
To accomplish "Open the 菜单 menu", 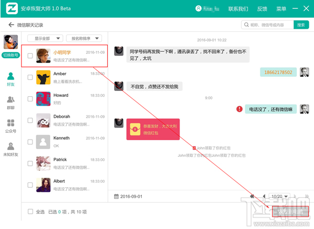I will 281,8.
